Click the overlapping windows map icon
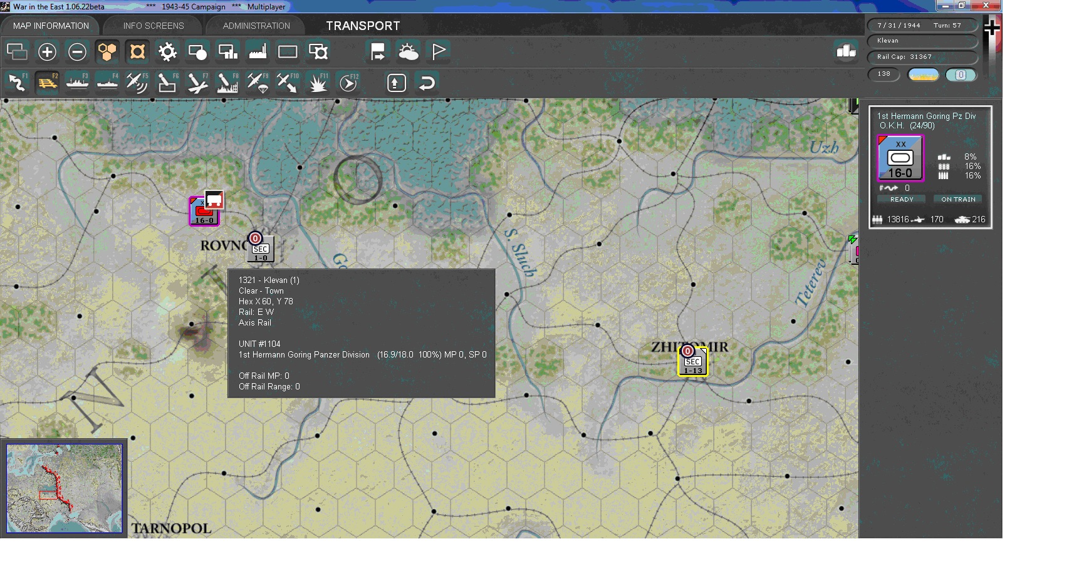1069x586 pixels. pyautogui.click(x=17, y=51)
